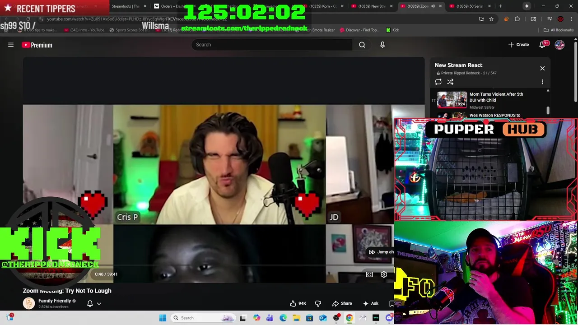
Task: Open the '(342) Intro - YouTube' bookmark
Action: [x=84, y=30]
